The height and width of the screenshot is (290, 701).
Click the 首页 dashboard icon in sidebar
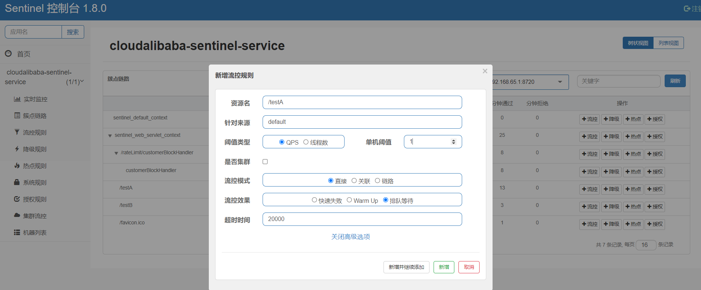pos(8,53)
